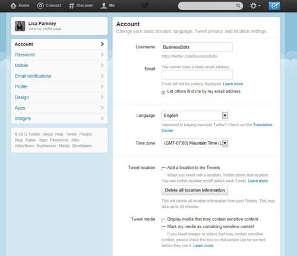
Task: Click the search magnifier icon
Action: [238, 5]
